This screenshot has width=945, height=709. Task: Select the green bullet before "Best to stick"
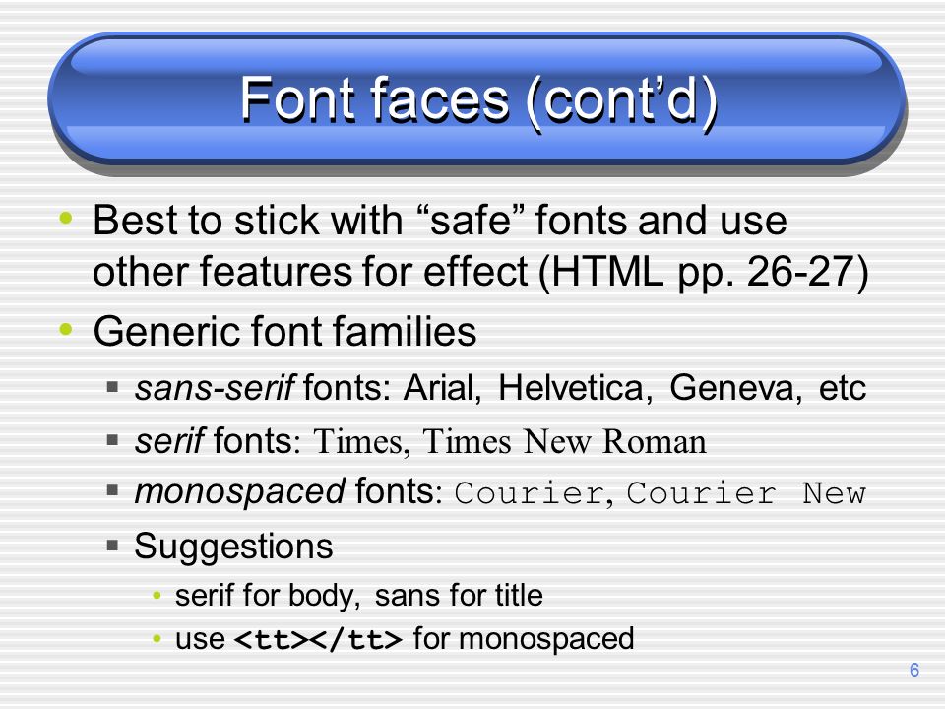point(66,218)
